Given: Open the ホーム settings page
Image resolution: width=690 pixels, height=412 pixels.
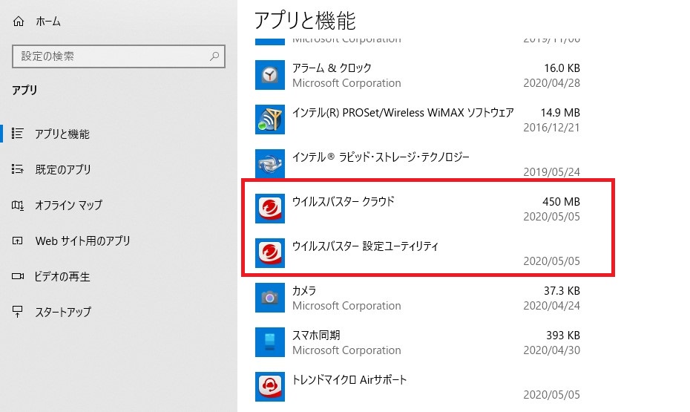Looking at the screenshot, I should [x=48, y=21].
